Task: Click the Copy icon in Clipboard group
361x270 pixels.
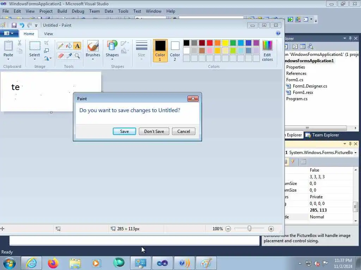Action: point(20,51)
